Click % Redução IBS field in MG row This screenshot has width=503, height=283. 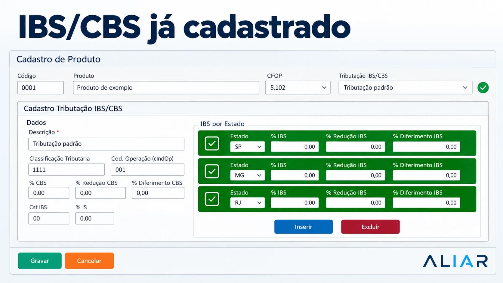pos(356,175)
